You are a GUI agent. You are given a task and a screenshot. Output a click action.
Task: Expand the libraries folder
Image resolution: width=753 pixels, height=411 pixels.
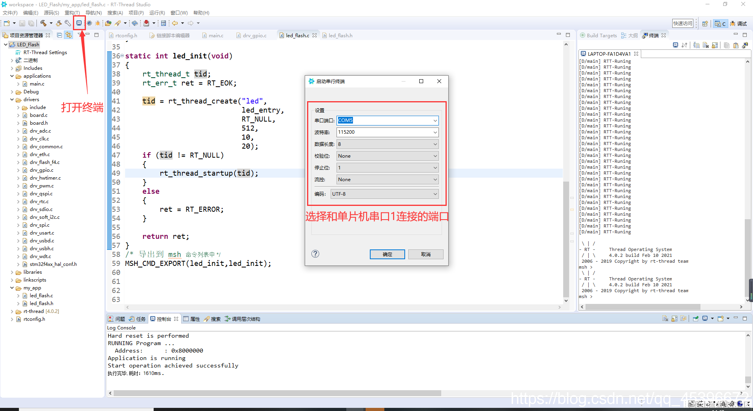[12, 272]
